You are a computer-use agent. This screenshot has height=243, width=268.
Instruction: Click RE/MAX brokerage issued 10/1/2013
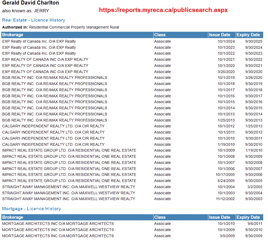[55, 114]
